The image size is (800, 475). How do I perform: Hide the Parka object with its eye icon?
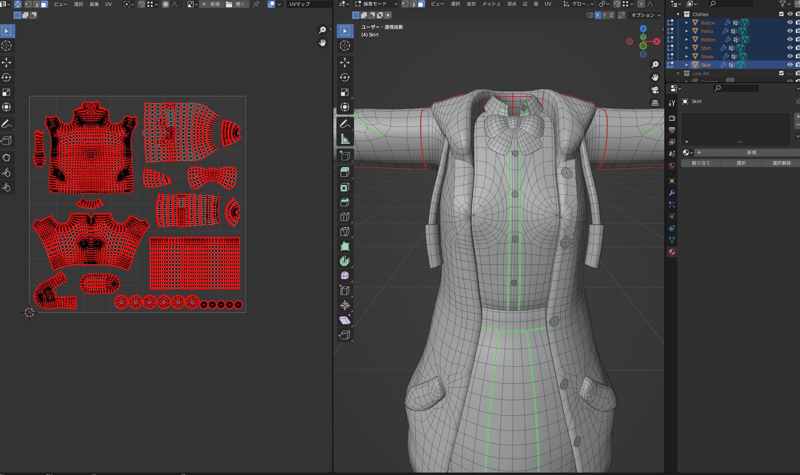789,31
